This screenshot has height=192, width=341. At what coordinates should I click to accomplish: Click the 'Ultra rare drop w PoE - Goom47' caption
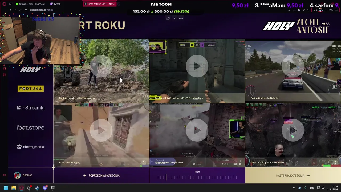coord(267,162)
